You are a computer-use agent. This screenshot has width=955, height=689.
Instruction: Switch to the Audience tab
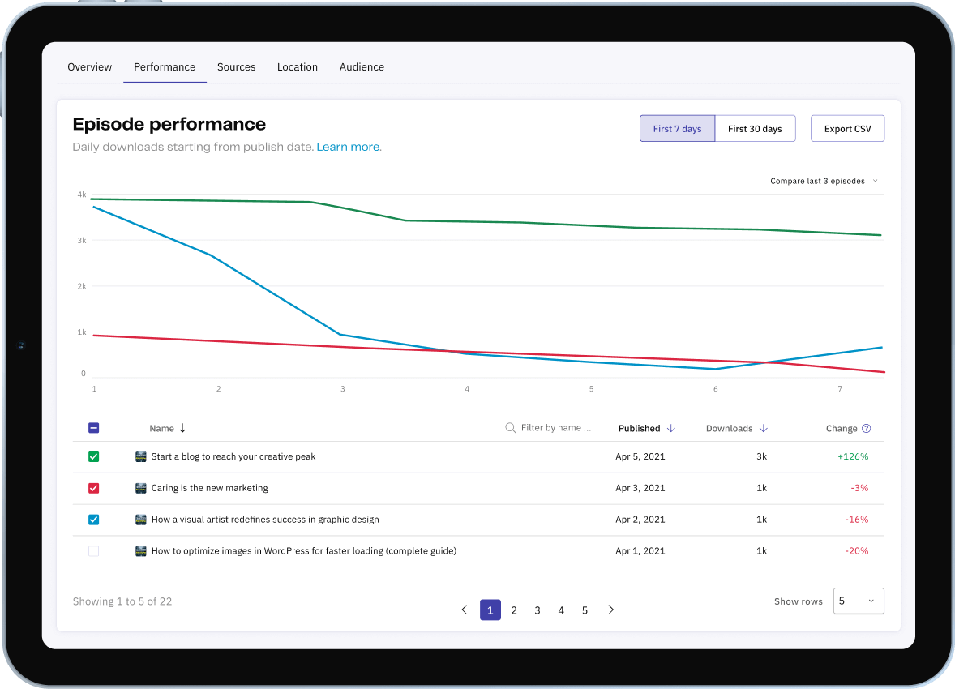[x=362, y=67]
